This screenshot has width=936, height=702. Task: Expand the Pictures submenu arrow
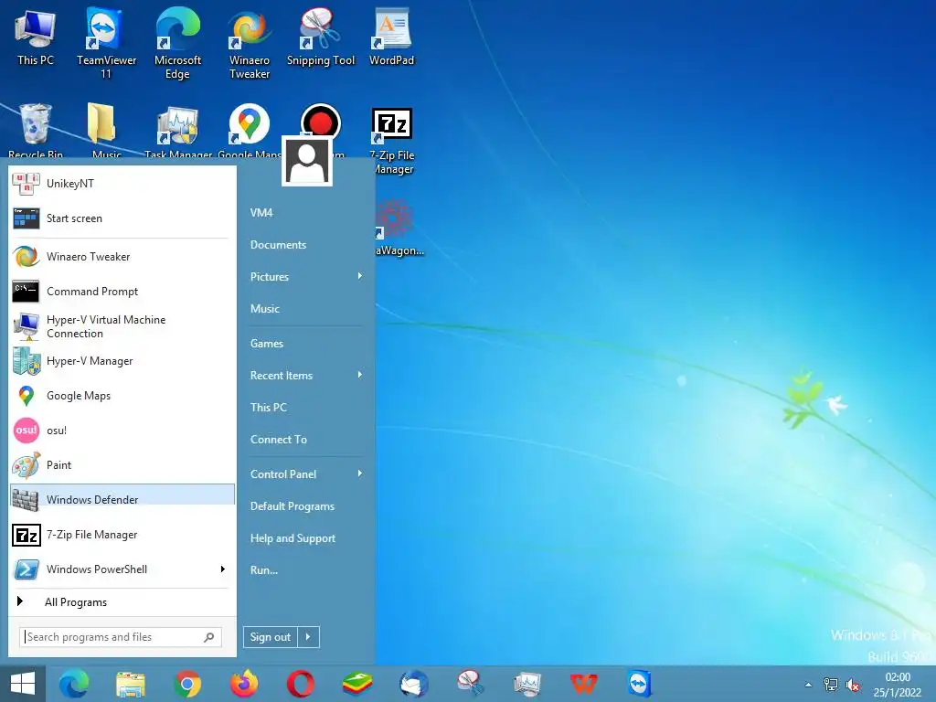click(360, 276)
